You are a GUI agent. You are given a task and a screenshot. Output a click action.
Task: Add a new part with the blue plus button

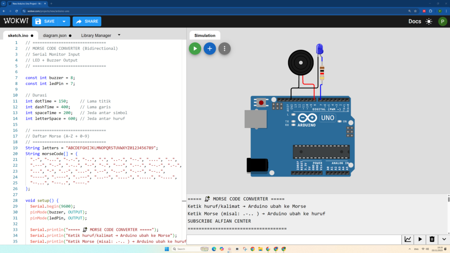(x=210, y=48)
